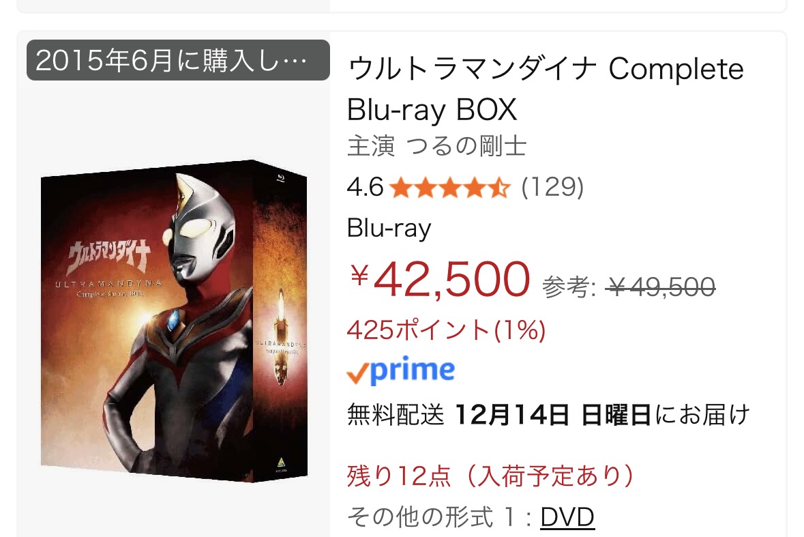Viewport: 804px width, 537px height.
Task: Select the Blu-ray format label
Action: [389, 229]
